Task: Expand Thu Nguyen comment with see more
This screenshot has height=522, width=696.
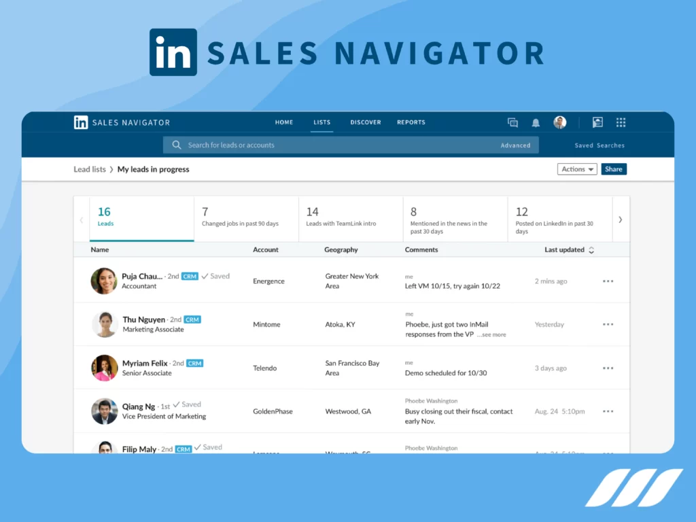Action: [x=492, y=334]
